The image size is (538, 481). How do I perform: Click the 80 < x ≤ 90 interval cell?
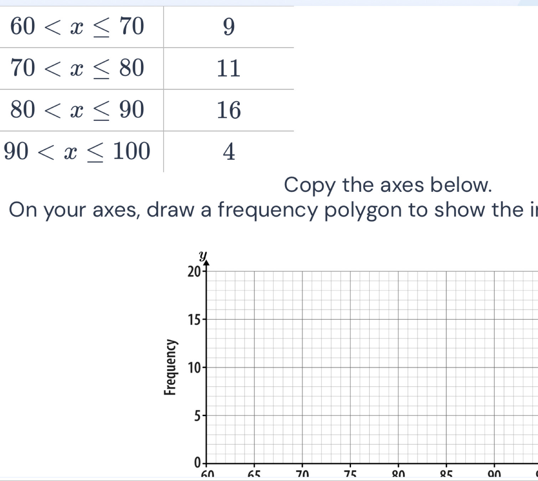click(x=77, y=110)
